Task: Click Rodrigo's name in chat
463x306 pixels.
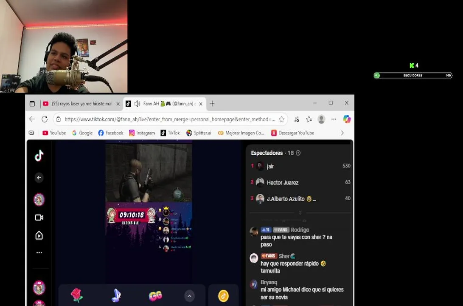Action: (x=300, y=230)
